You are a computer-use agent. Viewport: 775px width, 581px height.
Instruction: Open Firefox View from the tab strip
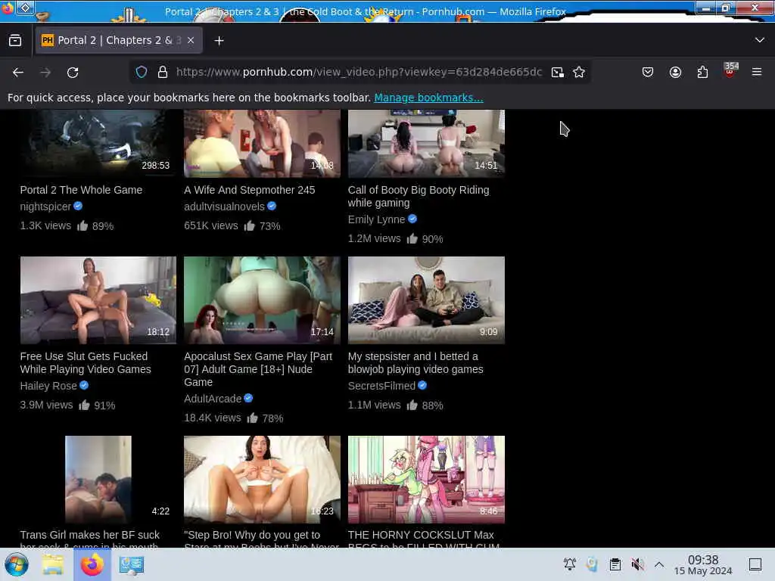tap(15, 41)
